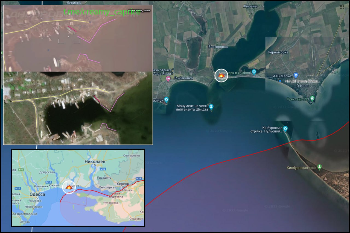Click the Аквапарк в Очакові teal marker
This screenshot has height=233, width=350.
pyautogui.click(x=254, y=72)
